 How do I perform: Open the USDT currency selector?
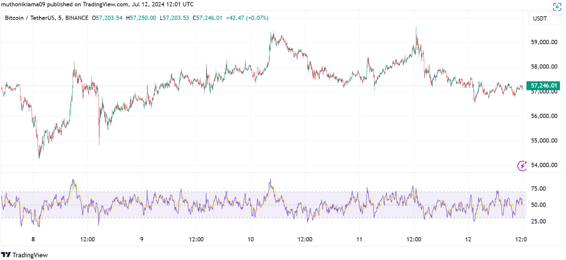coord(544,18)
